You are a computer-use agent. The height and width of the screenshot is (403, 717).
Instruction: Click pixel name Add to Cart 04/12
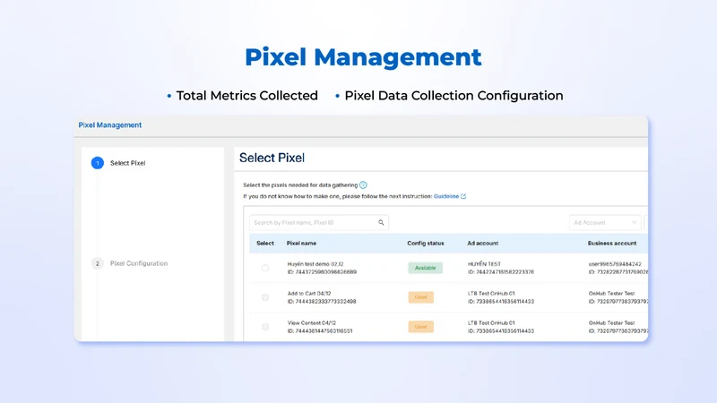coord(309,294)
